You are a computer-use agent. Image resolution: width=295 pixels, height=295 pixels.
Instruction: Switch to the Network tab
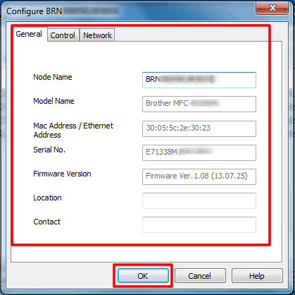[97, 35]
